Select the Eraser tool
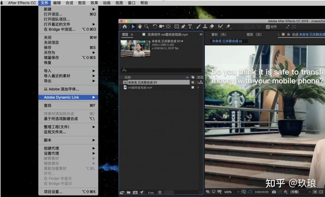The width and height of the screenshot is (325, 197). (212, 26)
